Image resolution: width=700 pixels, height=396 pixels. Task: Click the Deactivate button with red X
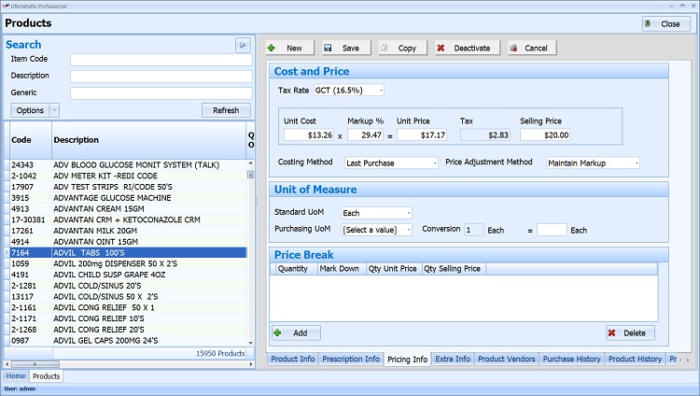pyautogui.click(x=467, y=48)
